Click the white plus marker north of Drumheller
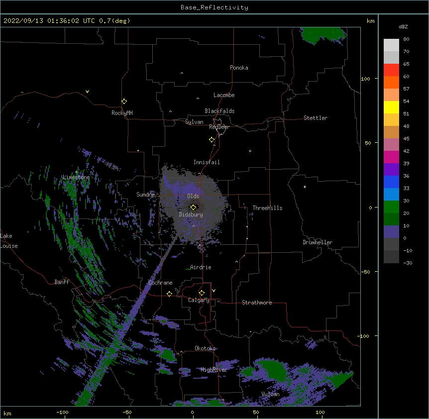 coord(305,187)
